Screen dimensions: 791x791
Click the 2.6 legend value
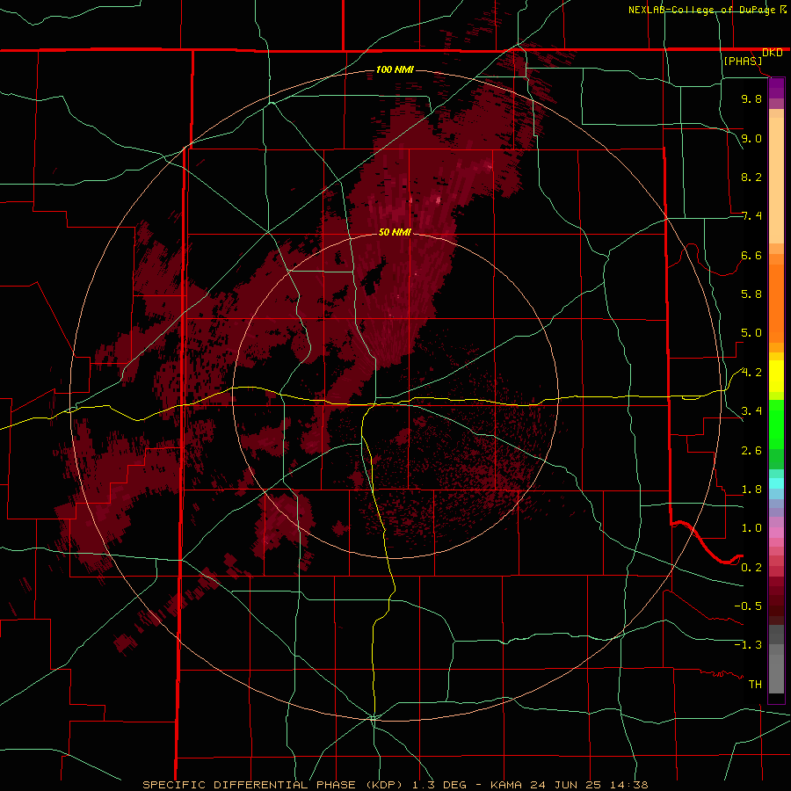[751, 451]
